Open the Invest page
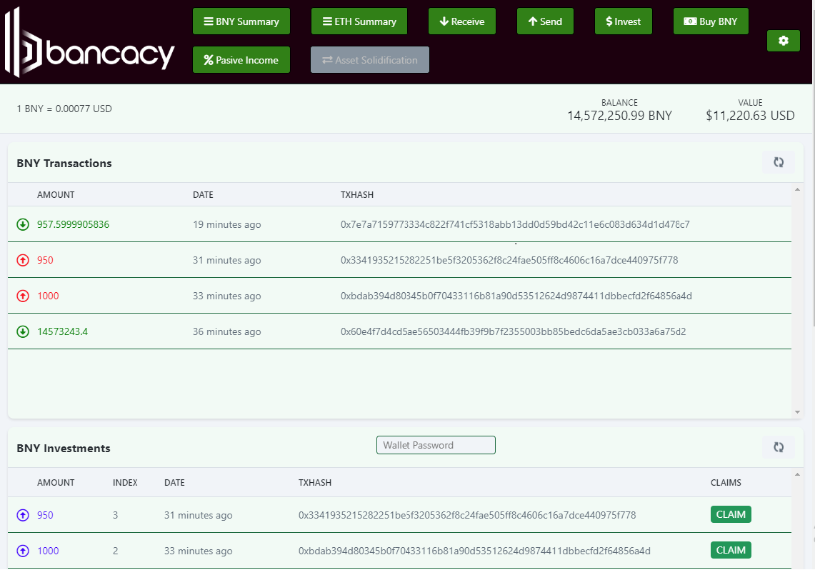Image resolution: width=815 pixels, height=570 pixels. [x=623, y=21]
